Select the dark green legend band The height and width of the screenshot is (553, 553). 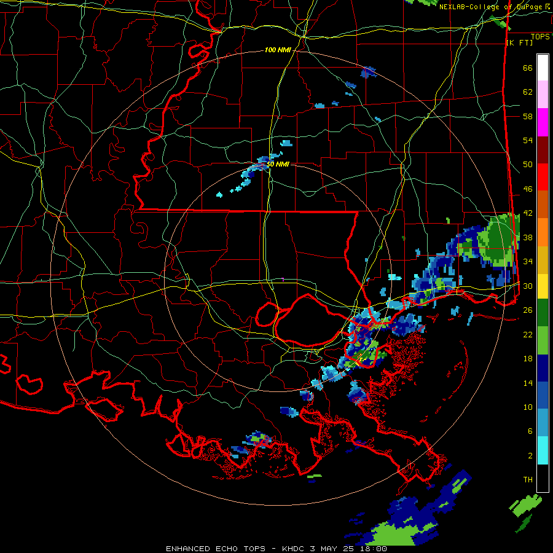click(x=543, y=313)
